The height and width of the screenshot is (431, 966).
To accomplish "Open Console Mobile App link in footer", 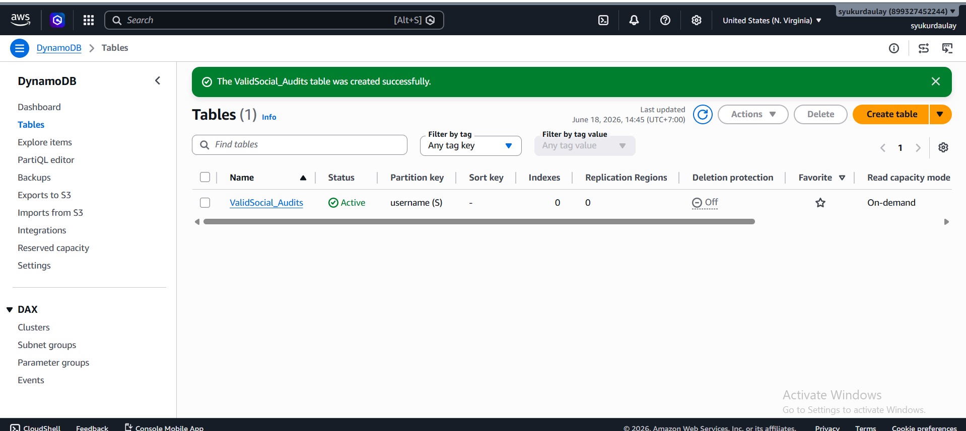I will [164, 427].
